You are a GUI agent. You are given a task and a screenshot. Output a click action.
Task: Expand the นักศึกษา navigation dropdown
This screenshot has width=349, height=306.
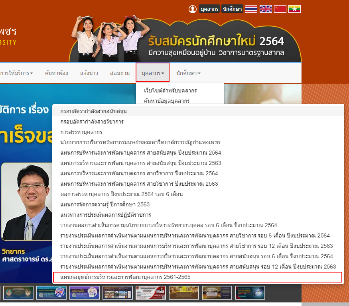pyautogui.click(x=188, y=73)
